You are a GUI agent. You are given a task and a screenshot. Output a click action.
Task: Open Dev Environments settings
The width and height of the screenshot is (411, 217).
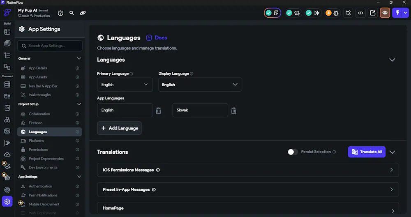pos(50,167)
